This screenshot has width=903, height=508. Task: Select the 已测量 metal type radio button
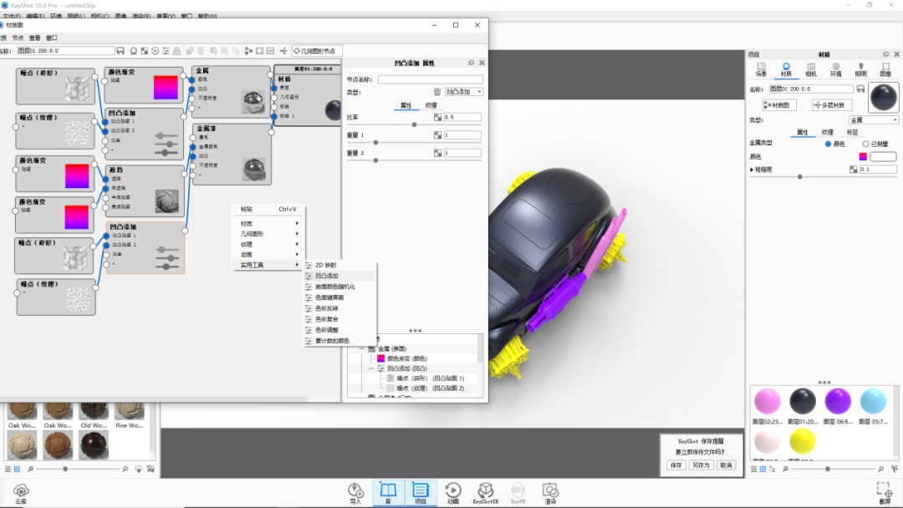pos(865,144)
